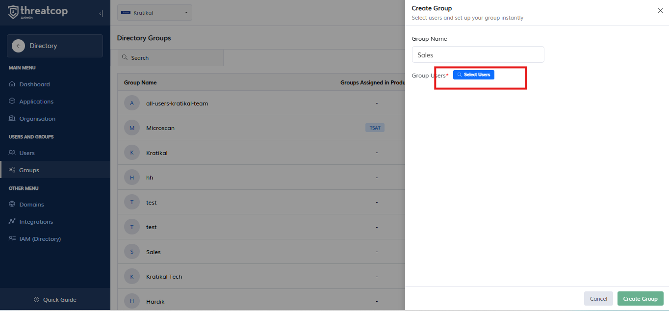Select Groups in the sidebar

tap(29, 170)
